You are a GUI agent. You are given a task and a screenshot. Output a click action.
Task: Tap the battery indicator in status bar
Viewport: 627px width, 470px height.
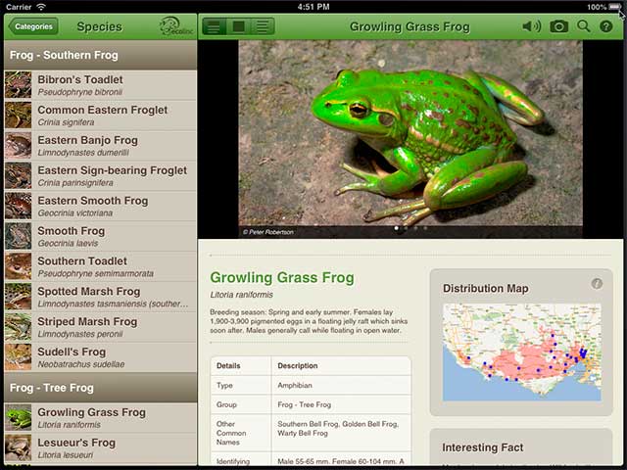pyautogui.click(x=614, y=7)
